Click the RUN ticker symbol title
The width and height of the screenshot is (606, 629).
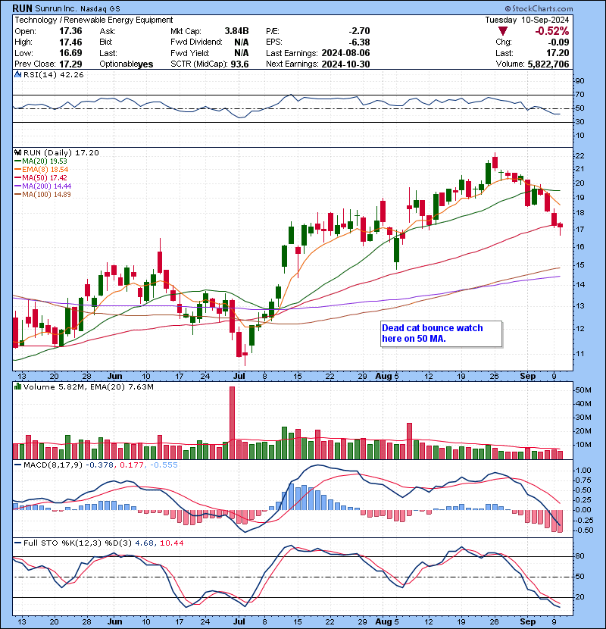click(x=23, y=8)
